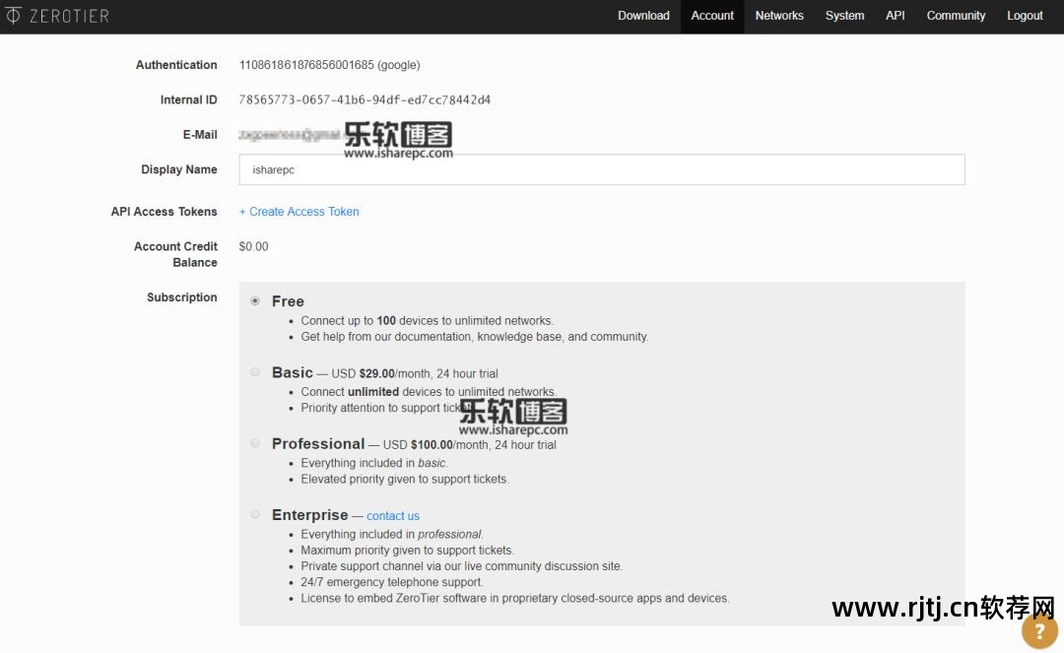The width and height of the screenshot is (1064, 653).
Task: Choose the Enterprise plan radio button
Action: tap(255, 515)
